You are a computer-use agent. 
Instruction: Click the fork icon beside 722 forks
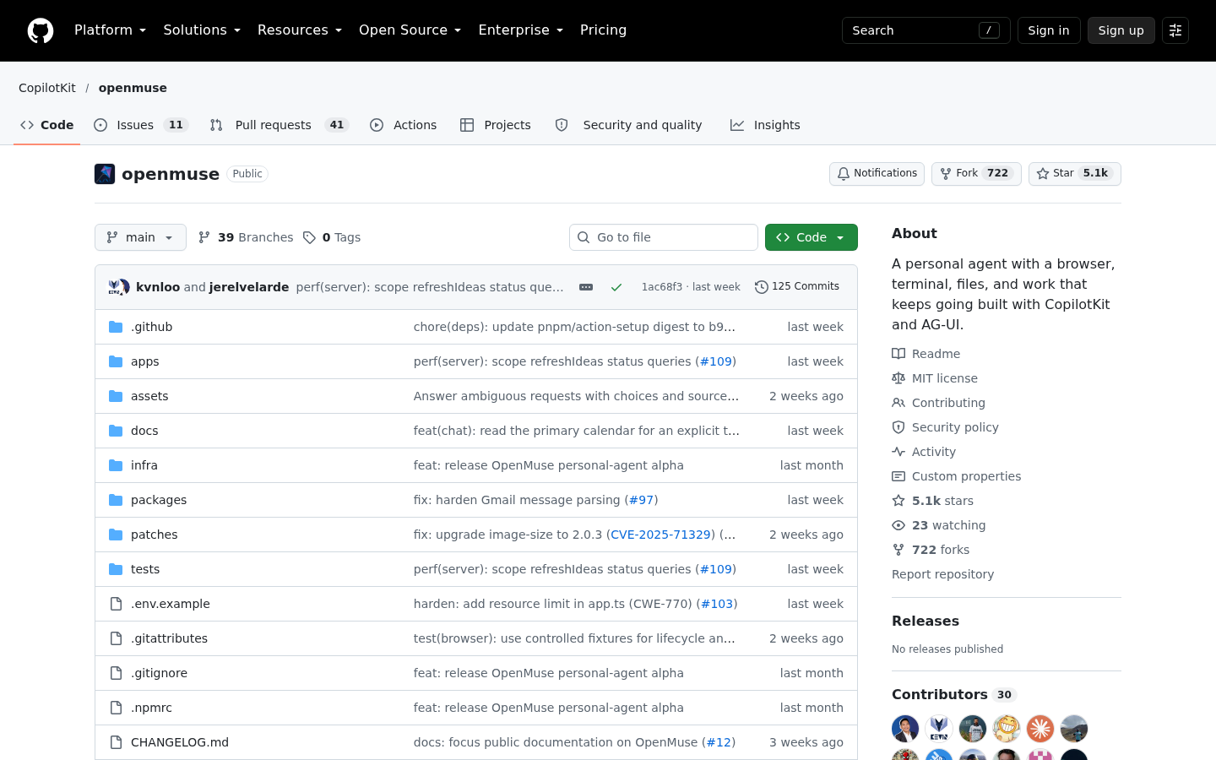coord(898,550)
